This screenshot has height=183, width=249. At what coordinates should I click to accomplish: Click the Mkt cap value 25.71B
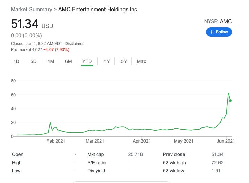(x=135, y=154)
